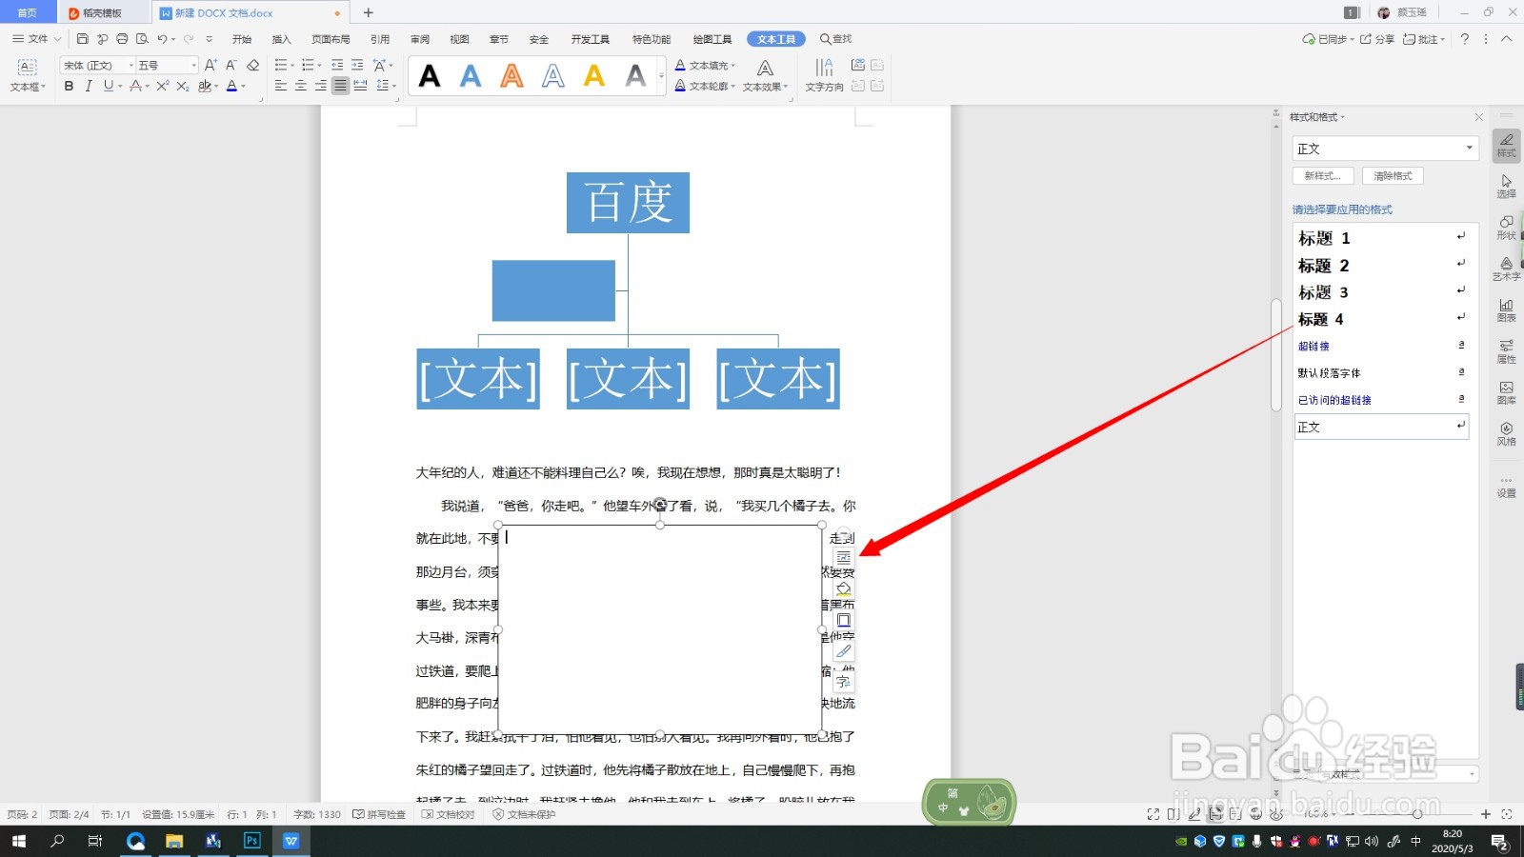Toggle eye protection mode in status bar
The height and width of the screenshot is (857, 1524).
pyautogui.click(x=1276, y=814)
